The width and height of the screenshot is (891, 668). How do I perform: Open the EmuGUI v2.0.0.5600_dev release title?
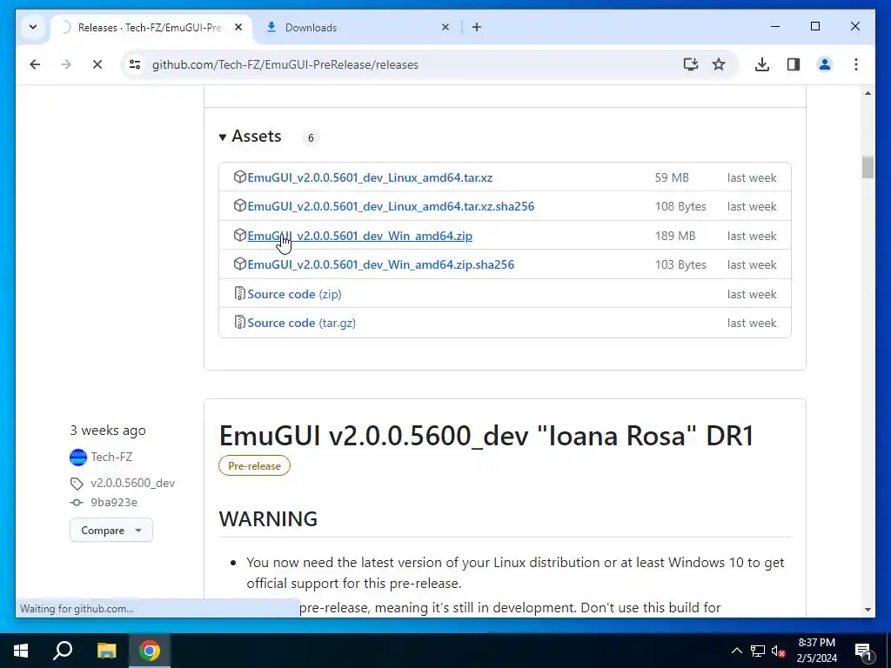point(486,437)
